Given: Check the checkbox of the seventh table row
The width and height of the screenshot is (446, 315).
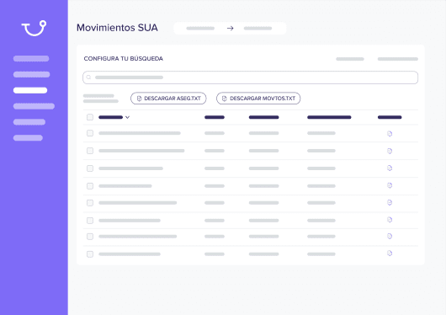Looking at the screenshot, I should 90,237.
